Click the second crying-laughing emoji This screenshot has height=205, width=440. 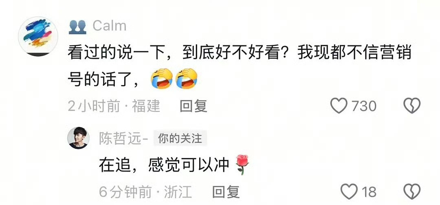(x=186, y=79)
